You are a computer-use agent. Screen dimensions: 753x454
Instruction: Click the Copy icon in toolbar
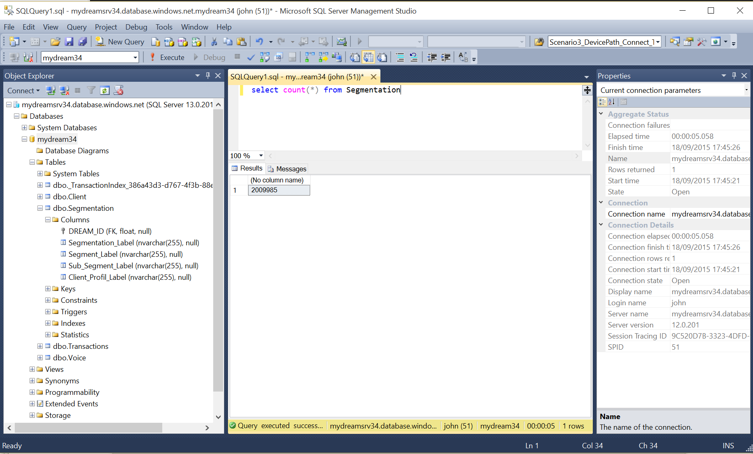[228, 41]
